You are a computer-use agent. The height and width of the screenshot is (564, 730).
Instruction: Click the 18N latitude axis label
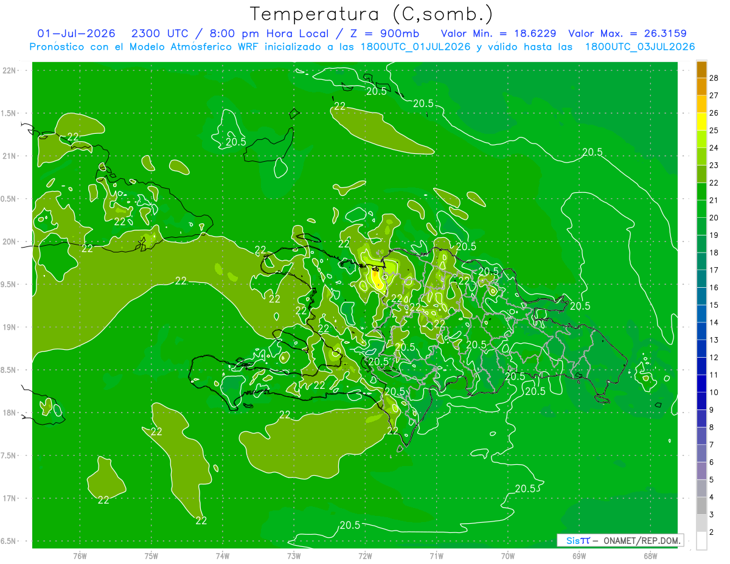point(10,413)
